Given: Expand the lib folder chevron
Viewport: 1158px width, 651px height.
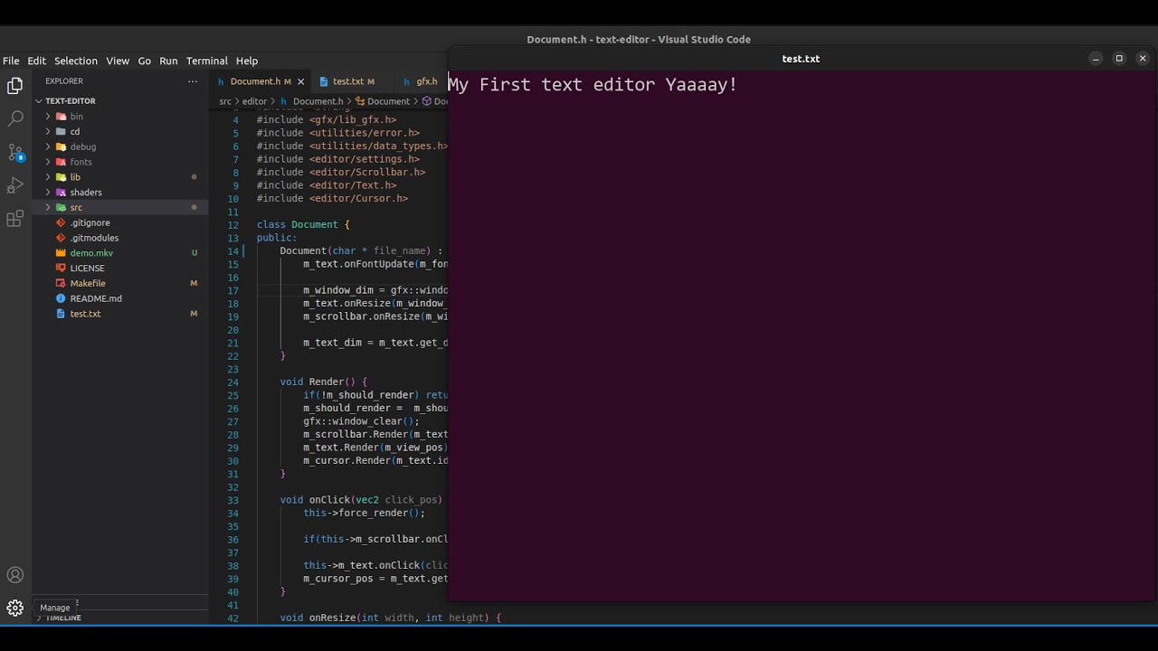Looking at the screenshot, I should (48, 177).
